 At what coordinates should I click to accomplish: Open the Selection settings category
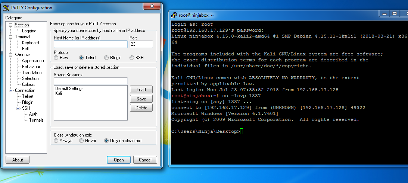pyautogui.click(x=30, y=78)
